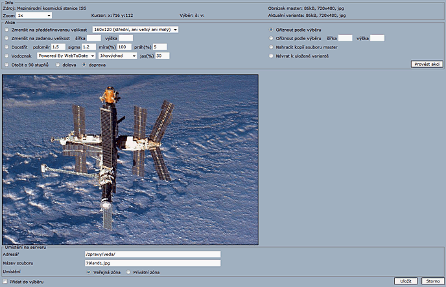Choose the Doostřit sharpen radio option
The height and width of the screenshot is (287, 446).
[6, 47]
